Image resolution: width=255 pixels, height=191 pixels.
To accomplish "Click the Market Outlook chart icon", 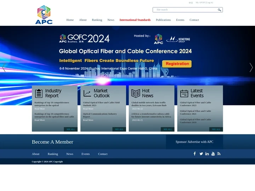I will point(87,93).
